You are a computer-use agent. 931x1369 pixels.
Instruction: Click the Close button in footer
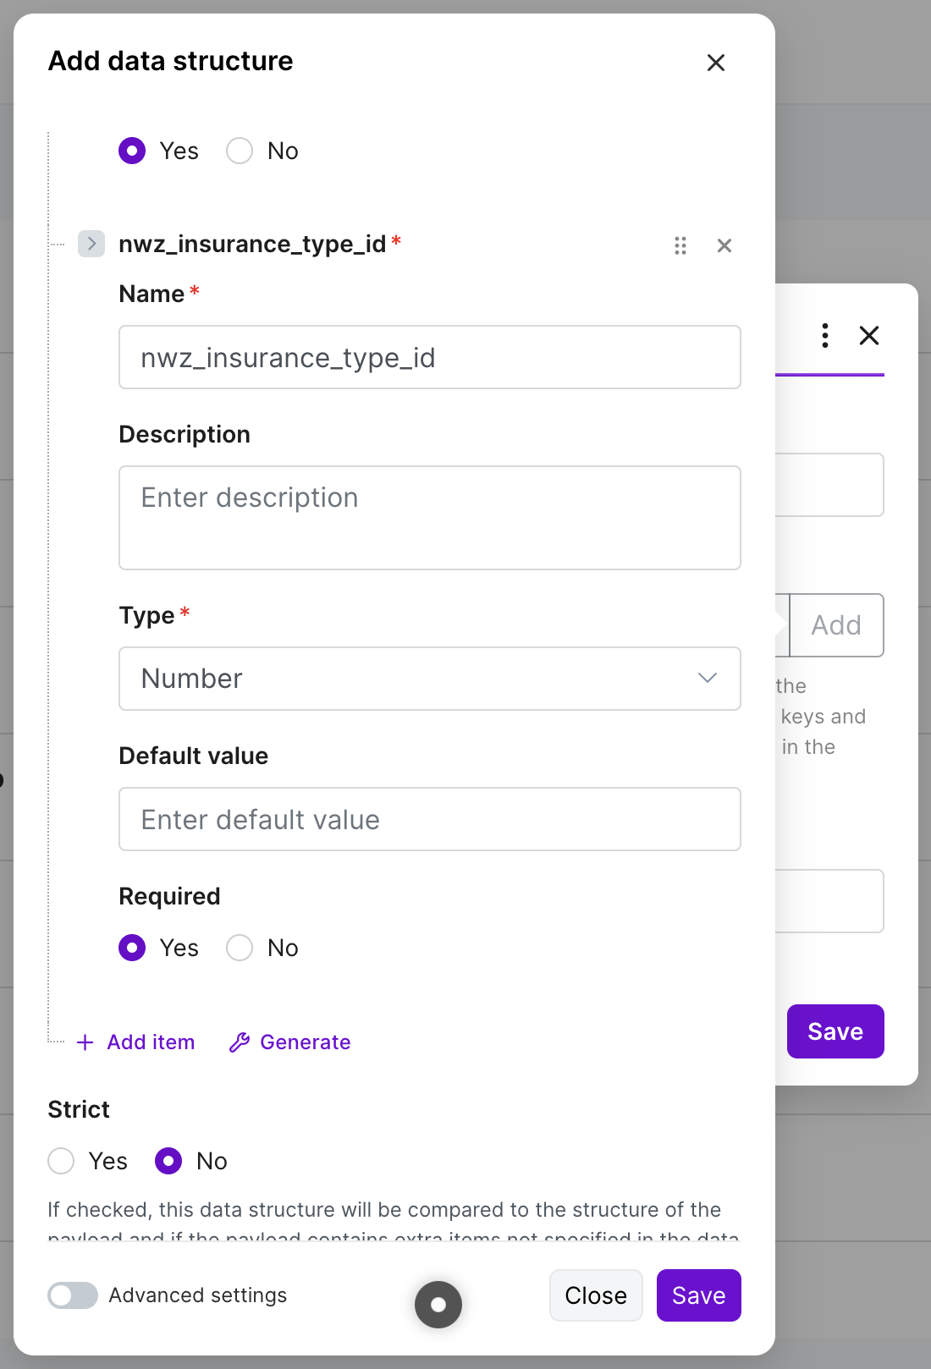[596, 1295]
